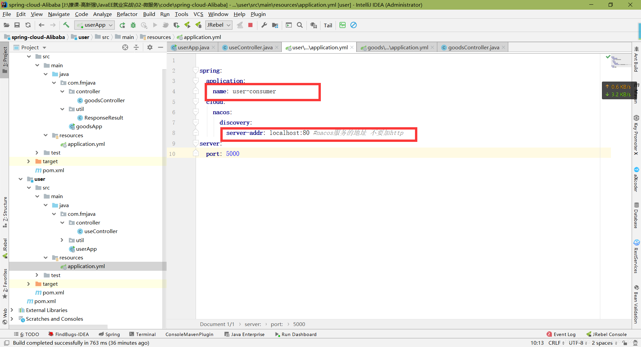Expand the user test folder

point(37,275)
